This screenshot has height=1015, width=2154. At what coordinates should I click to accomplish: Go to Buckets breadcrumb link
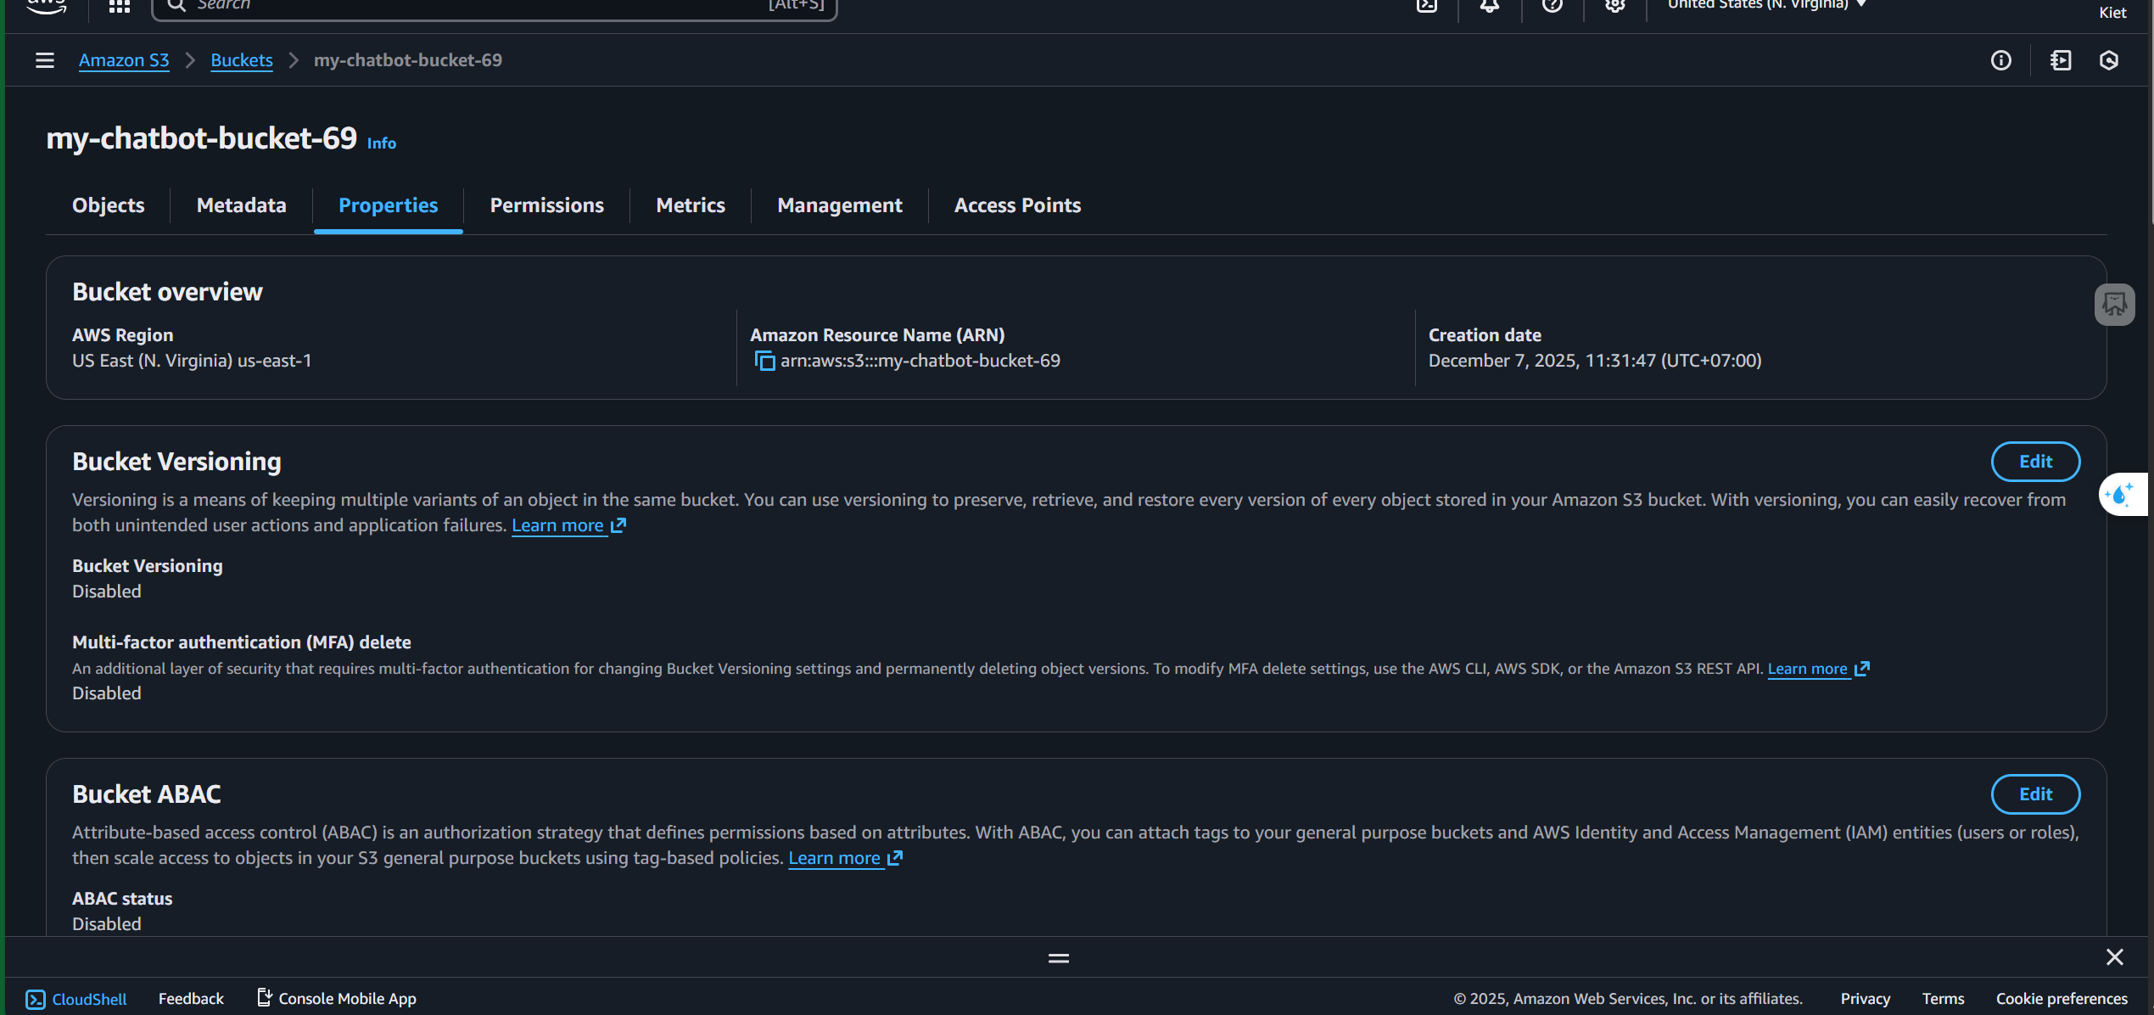[241, 60]
